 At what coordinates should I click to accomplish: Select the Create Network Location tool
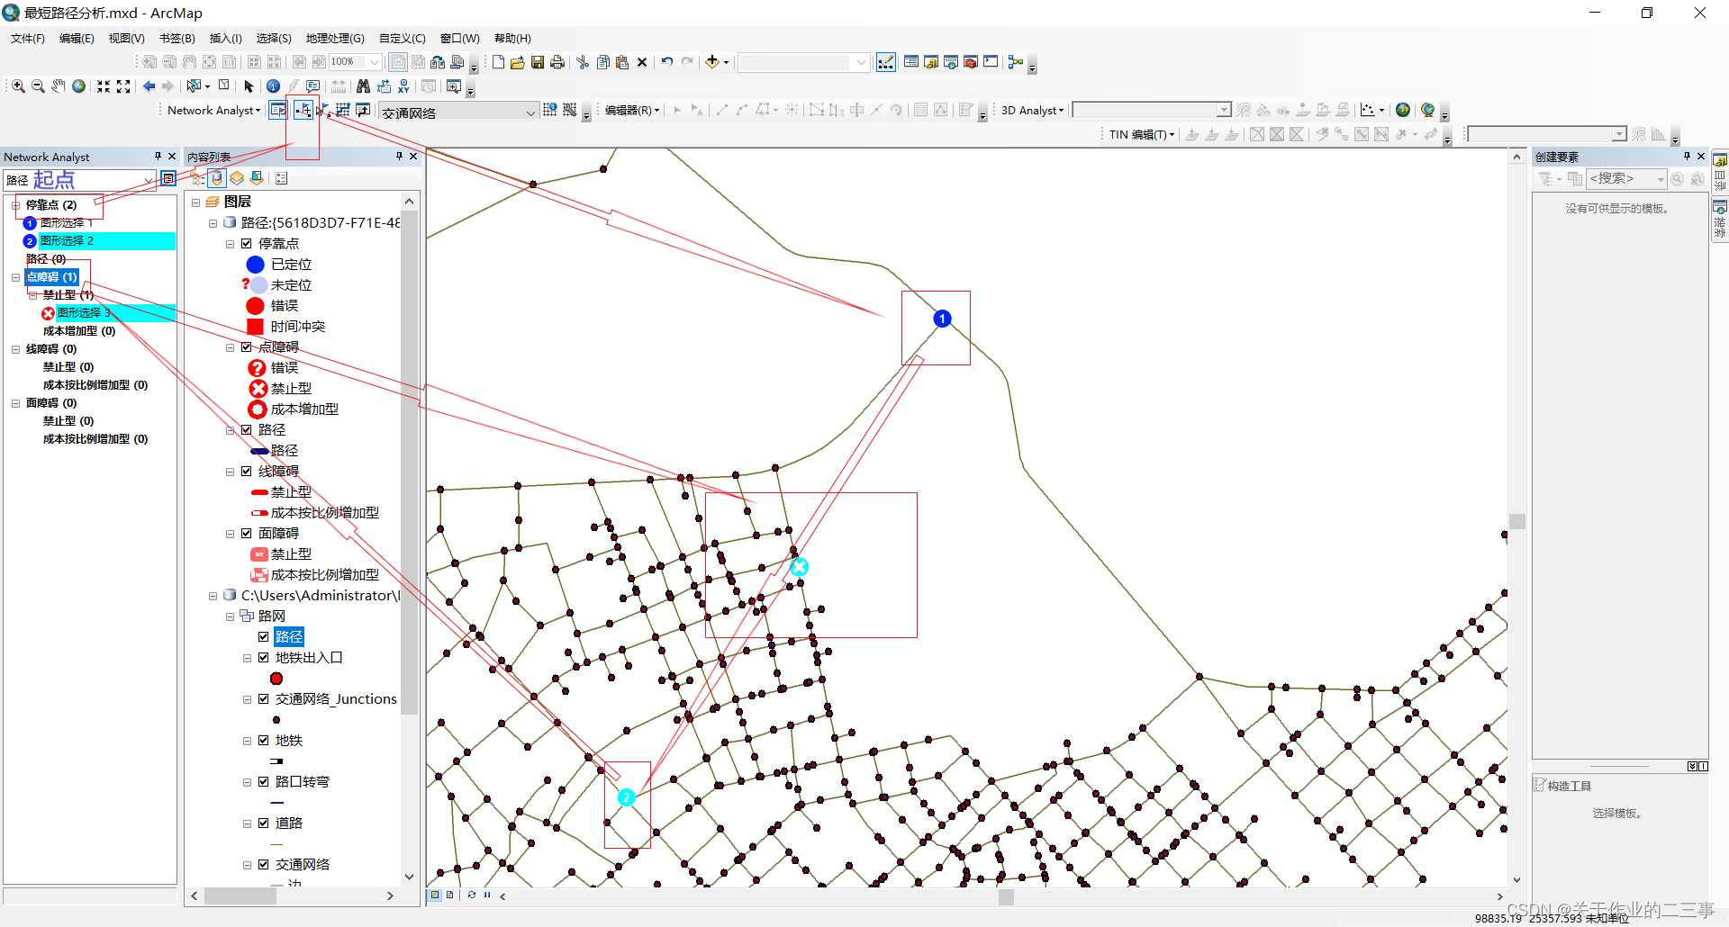pyautogui.click(x=303, y=110)
